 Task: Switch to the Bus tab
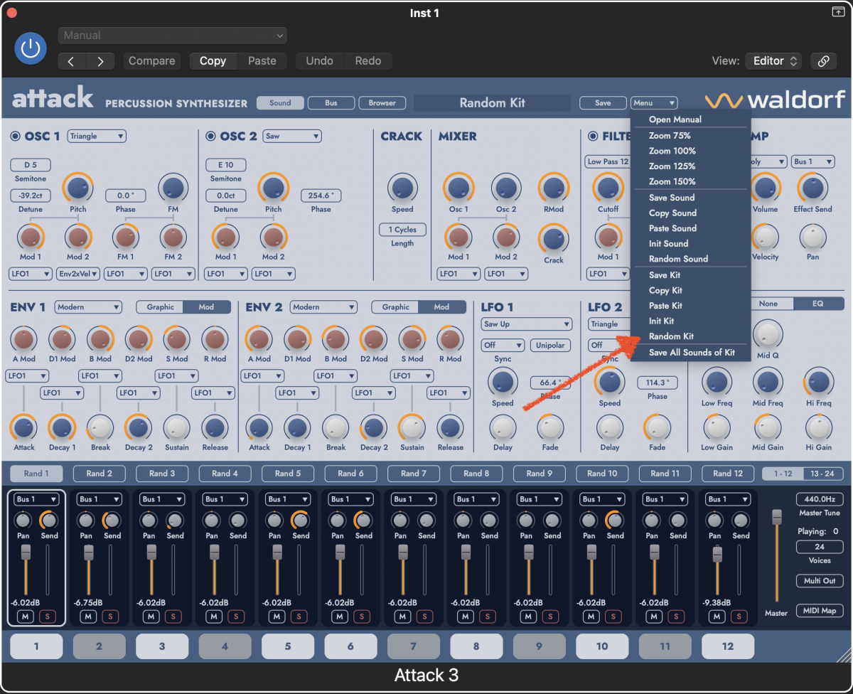[331, 103]
